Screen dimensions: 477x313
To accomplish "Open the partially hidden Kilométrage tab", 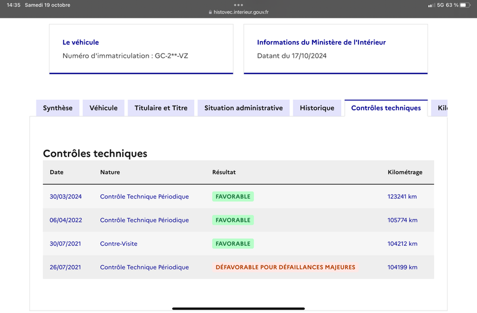I will [439, 108].
